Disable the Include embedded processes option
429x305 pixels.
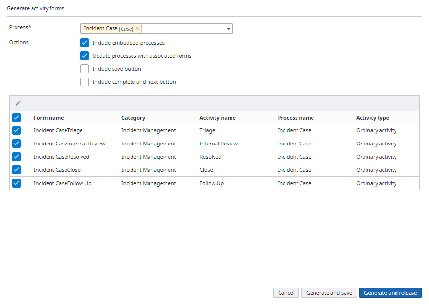pos(84,43)
